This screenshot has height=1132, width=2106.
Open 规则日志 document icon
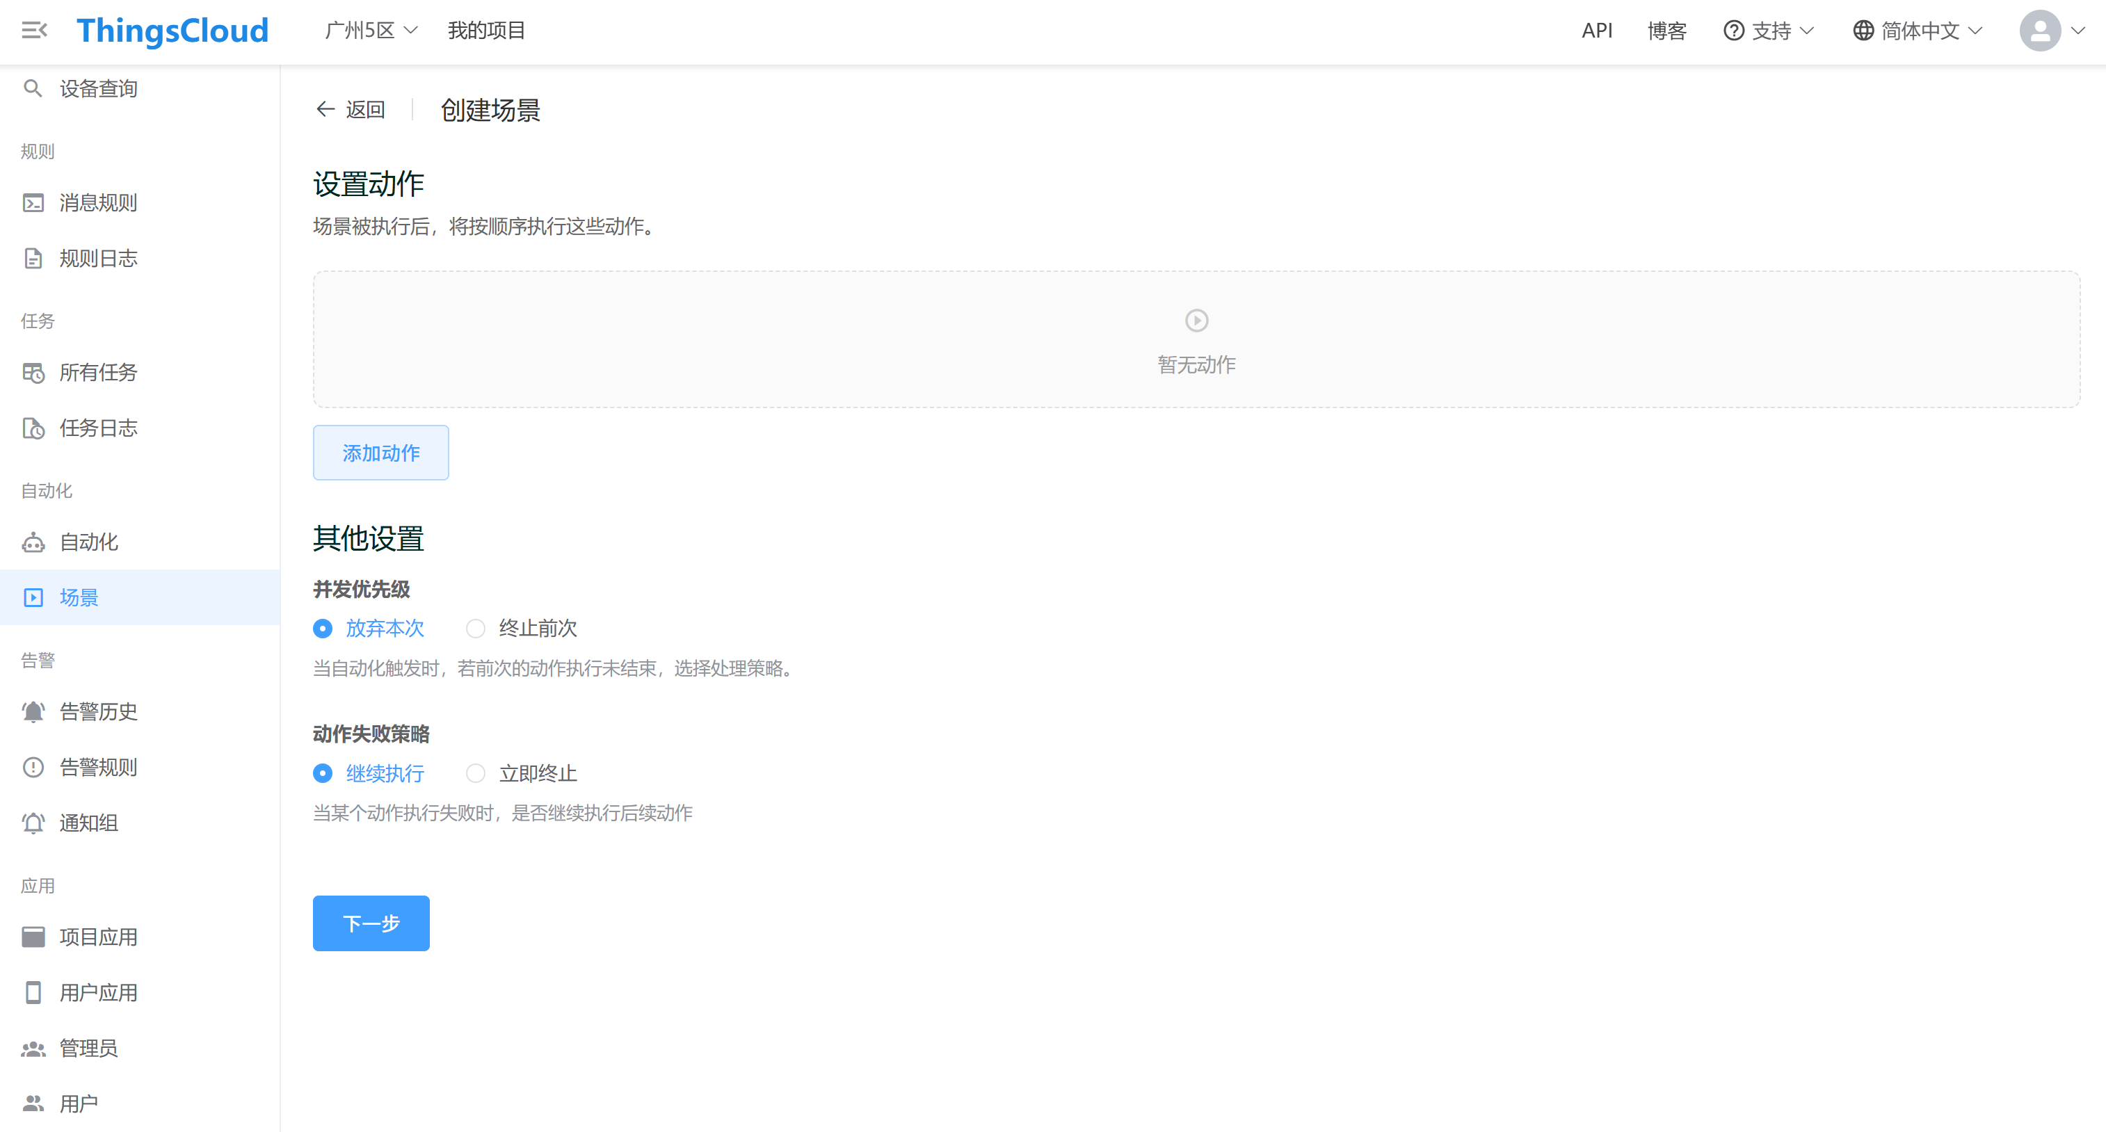(x=33, y=258)
